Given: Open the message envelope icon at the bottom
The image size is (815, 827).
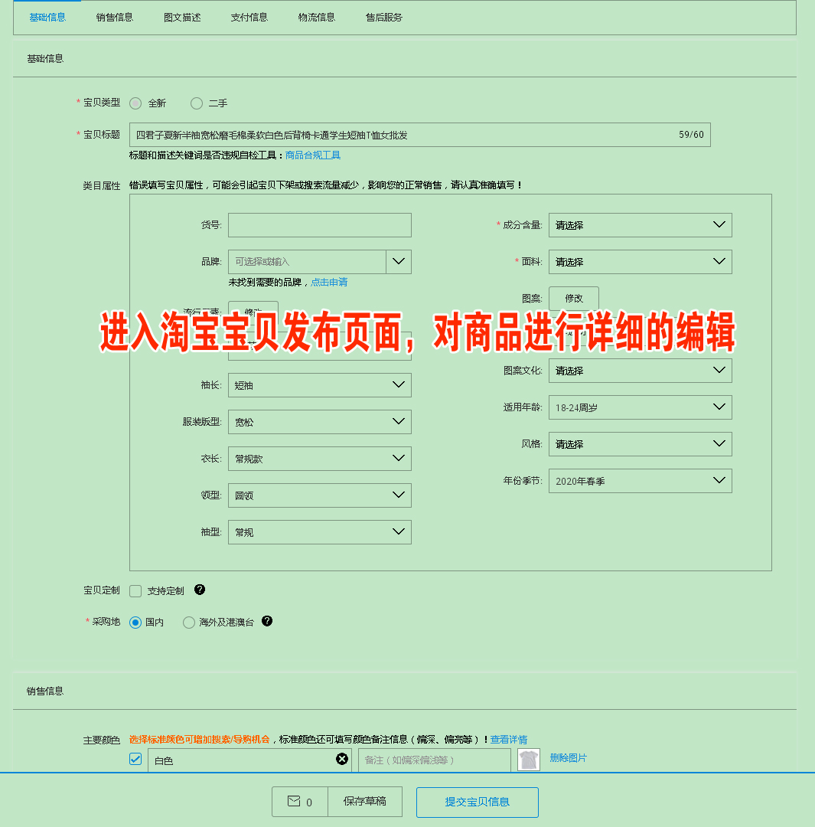Looking at the screenshot, I should tap(299, 802).
